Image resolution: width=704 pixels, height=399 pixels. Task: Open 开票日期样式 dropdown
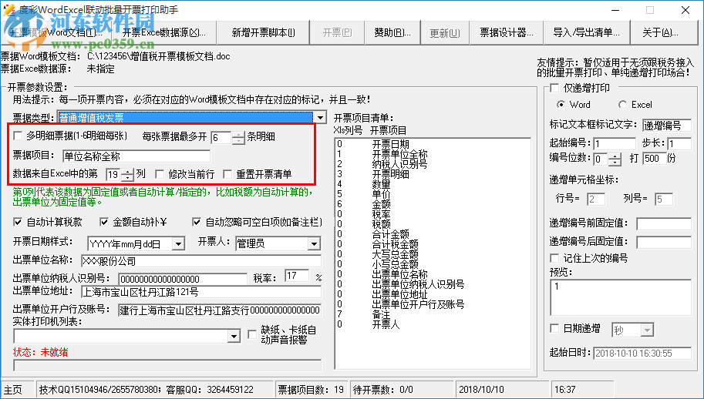click(x=178, y=244)
